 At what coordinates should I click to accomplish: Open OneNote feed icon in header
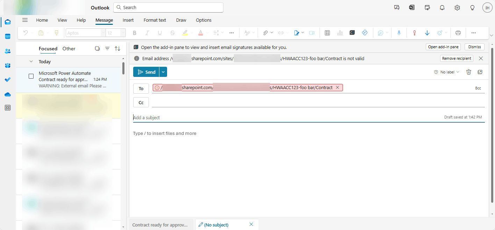pyautogui.click(x=412, y=7)
